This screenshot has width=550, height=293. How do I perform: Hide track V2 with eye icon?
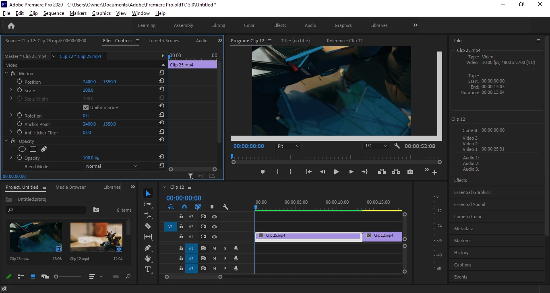click(x=214, y=227)
